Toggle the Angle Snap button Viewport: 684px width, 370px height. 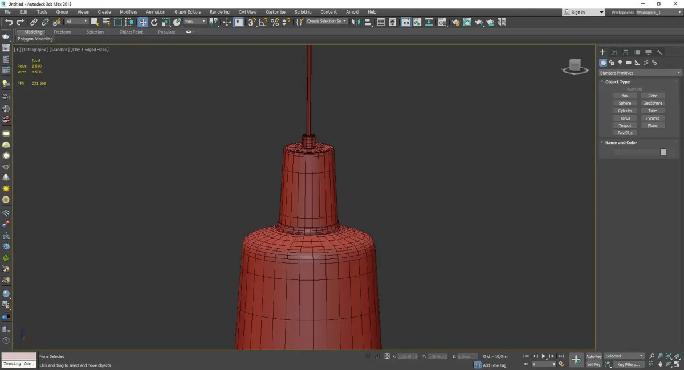point(263,22)
